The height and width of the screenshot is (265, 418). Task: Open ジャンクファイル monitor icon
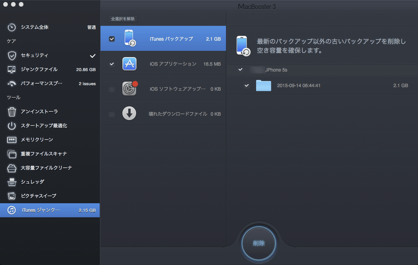[11, 70]
